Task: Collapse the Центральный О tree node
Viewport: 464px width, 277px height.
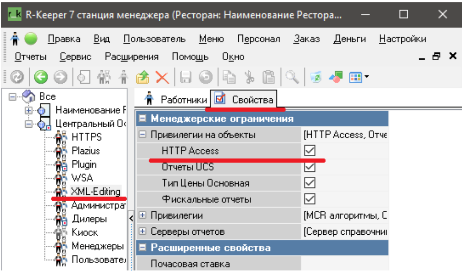Action: pos(29,124)
